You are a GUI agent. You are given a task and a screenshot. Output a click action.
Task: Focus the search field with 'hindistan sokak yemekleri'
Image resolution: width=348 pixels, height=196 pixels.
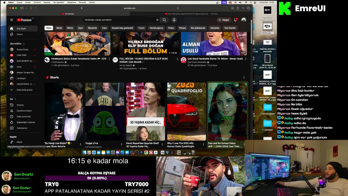point(119,20)
